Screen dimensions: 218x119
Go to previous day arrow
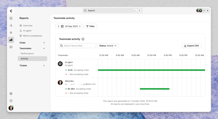[x=59, y=26]
